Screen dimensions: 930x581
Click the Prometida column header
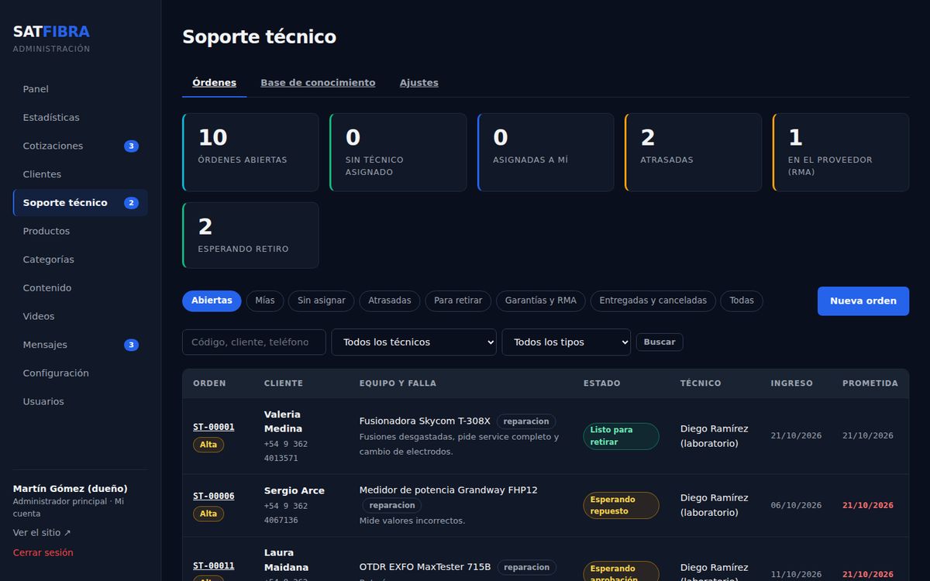(x=870, y=383)
